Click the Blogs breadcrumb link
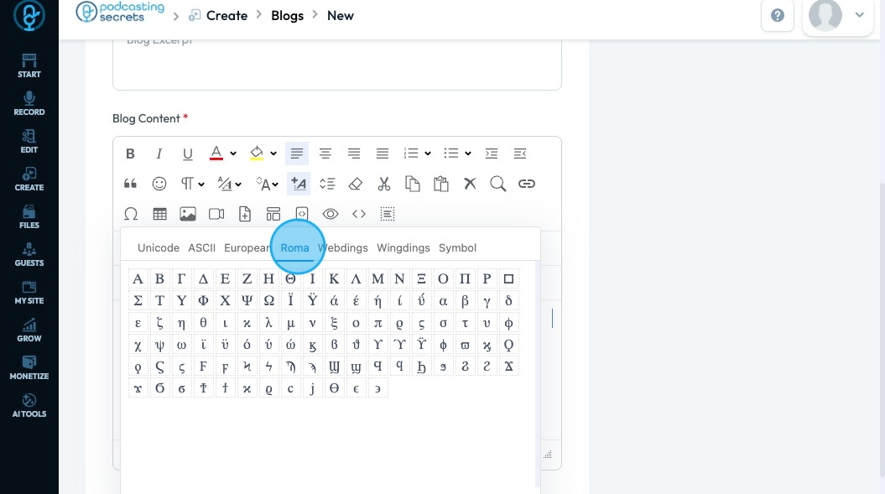Image resolution: width=885 pixels, height=494 pixels. coord(287,16)
